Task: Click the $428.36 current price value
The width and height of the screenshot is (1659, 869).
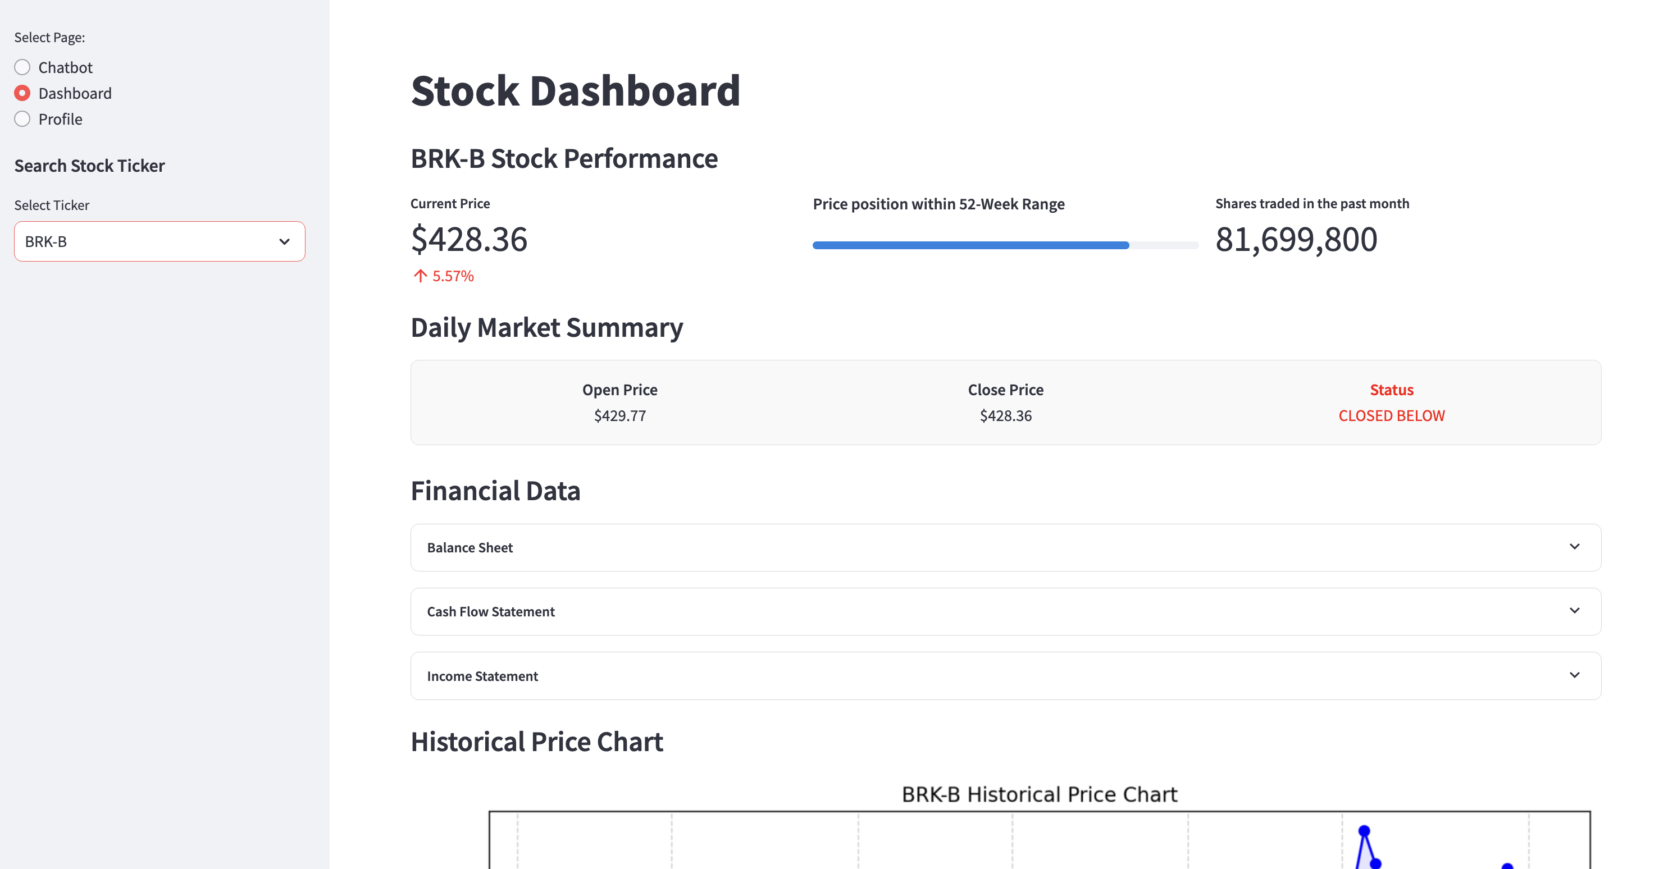Action: pos(469,240)
